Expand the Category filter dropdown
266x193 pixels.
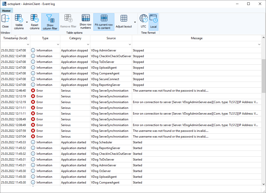[x=88, y=44]
